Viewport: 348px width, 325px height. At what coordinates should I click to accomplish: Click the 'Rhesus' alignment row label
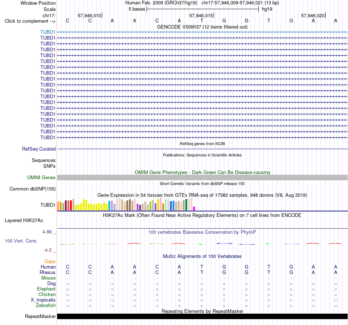tap(48, 272)
